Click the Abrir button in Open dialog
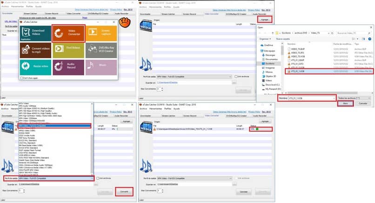Screen dimensions: 375x203 345,103
